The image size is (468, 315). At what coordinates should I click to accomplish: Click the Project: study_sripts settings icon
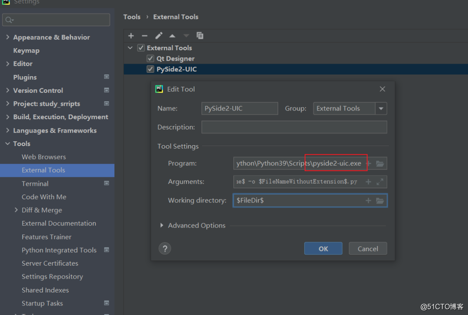click(106, 104)
